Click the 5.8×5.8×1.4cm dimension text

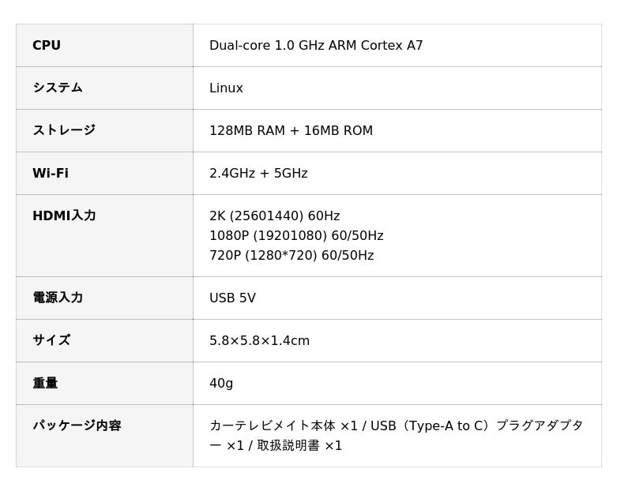[x=259, y=341]
